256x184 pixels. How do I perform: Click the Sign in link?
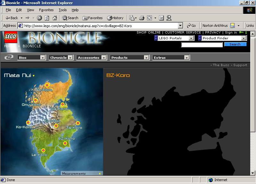coord(231,33)
